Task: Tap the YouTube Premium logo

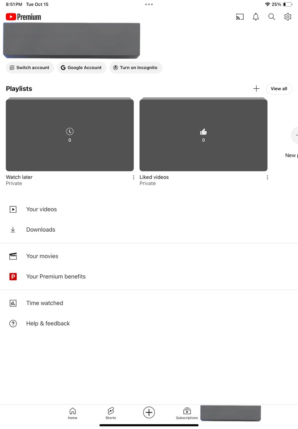Action: tap(24, 17)
